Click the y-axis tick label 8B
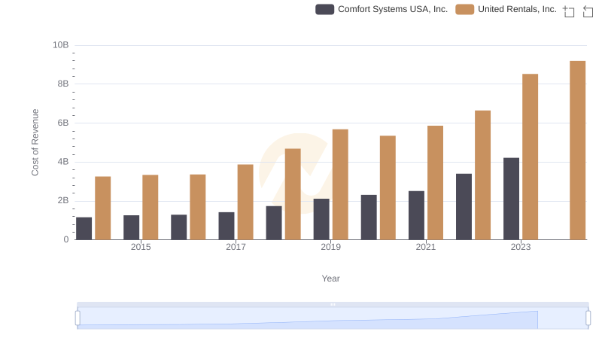The height and width of the screenshot is (347, 602). click(x=63, y=84)
